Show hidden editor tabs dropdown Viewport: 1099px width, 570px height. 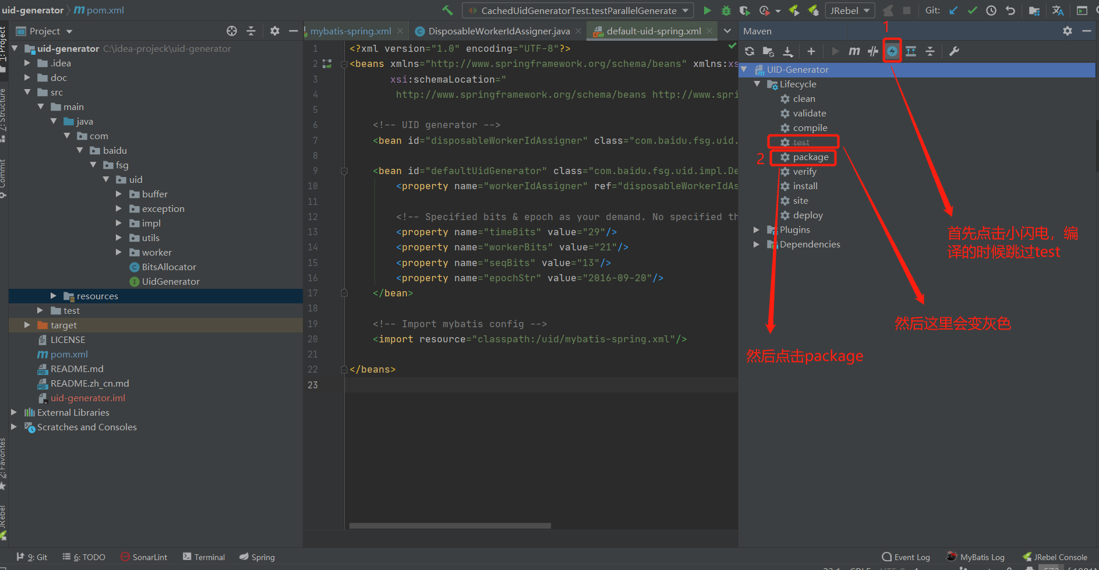[x=727, y=31]
